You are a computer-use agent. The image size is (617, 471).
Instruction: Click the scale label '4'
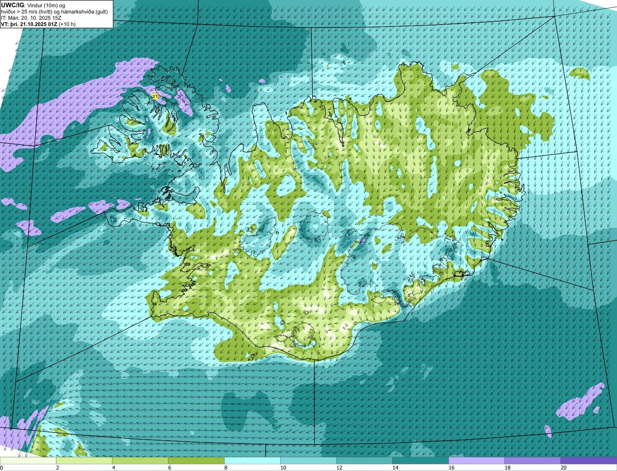[113, 468]
